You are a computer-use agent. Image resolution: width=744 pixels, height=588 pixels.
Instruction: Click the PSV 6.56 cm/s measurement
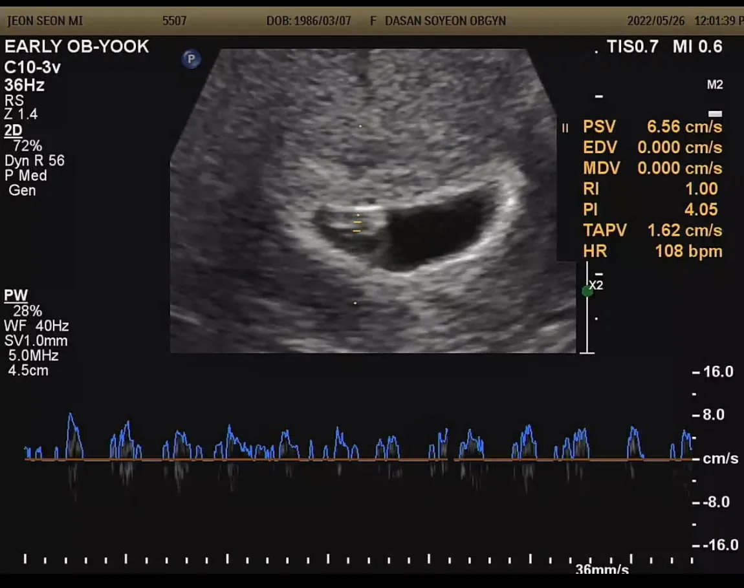pos(652,127)
